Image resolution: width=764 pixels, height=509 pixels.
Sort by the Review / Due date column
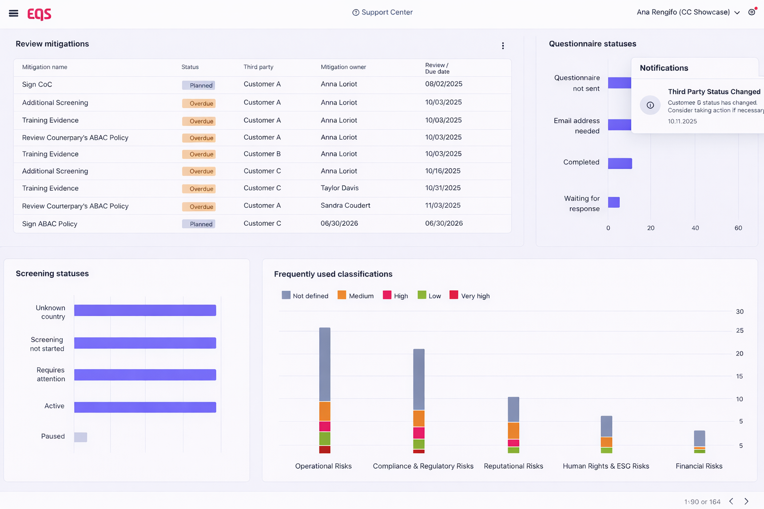click(x=437, y=68)
